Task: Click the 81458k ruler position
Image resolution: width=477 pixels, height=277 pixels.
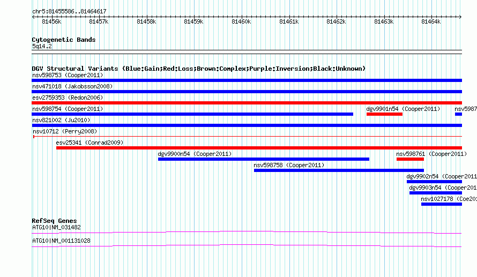Action: [146, 21]
